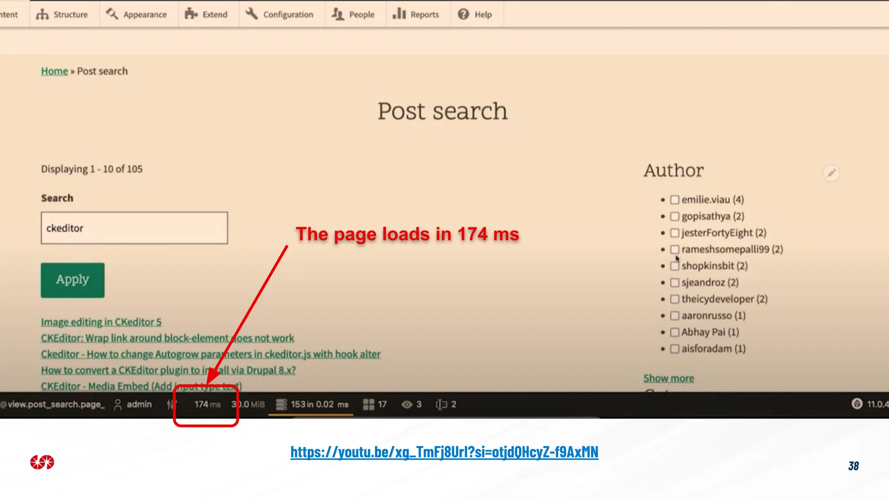Click the Appearance brush icon
Image resolution: width=889 pixels, height=500 pixels.
(x=112, y=14)
